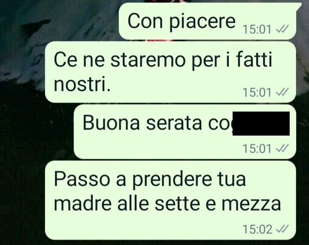The width and height of the screenshot is (309, 245).
Task: Click the black redaction box
Action: tap(261, 124)
